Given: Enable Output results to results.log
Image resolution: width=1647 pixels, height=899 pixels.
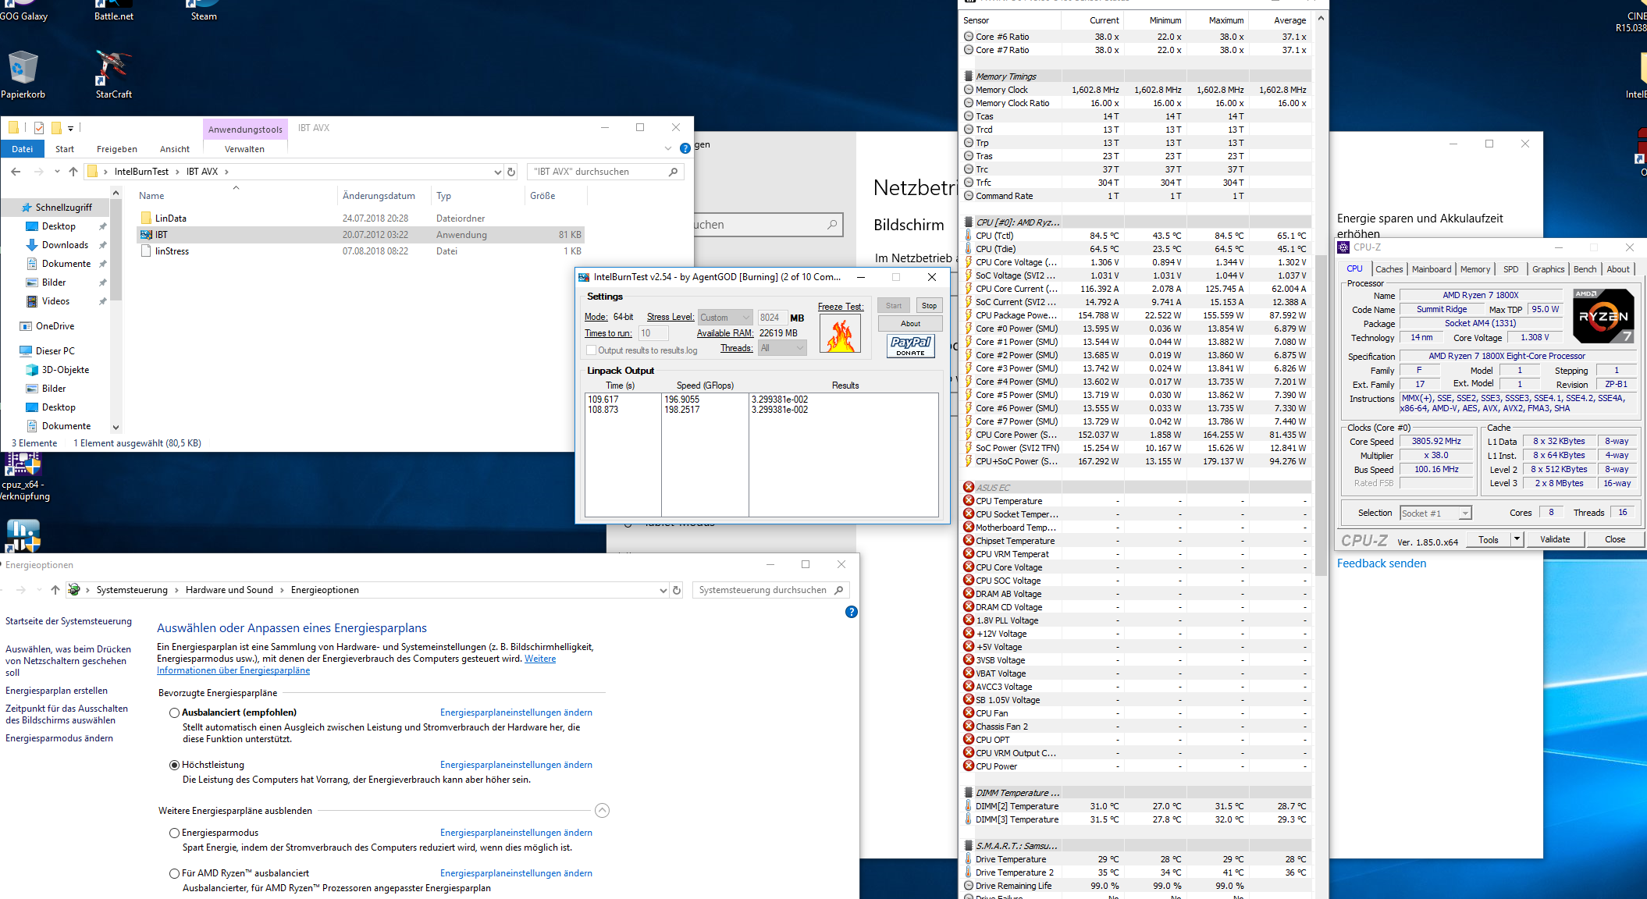Looking at the screenshot, I should pos(591,350).
